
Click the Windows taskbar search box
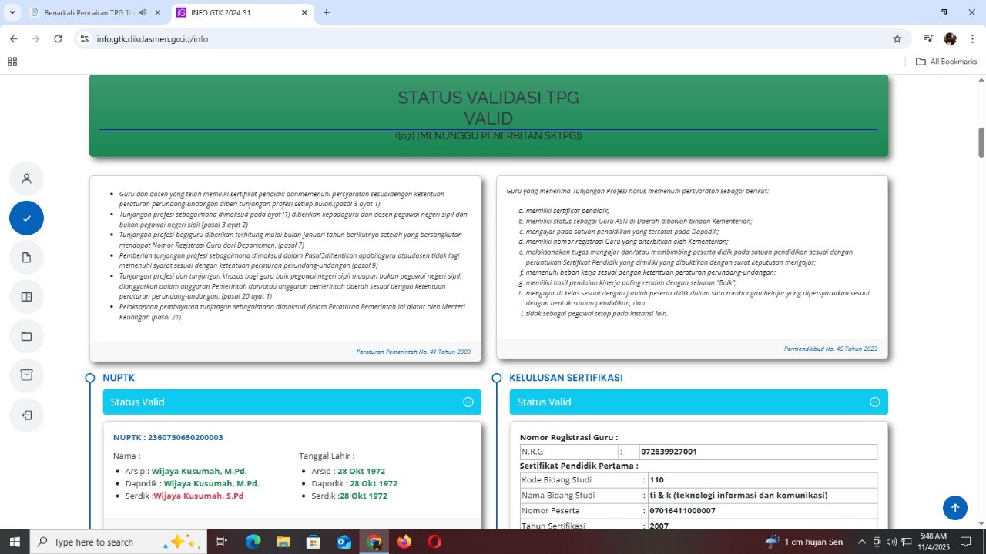tap(108, 542)
